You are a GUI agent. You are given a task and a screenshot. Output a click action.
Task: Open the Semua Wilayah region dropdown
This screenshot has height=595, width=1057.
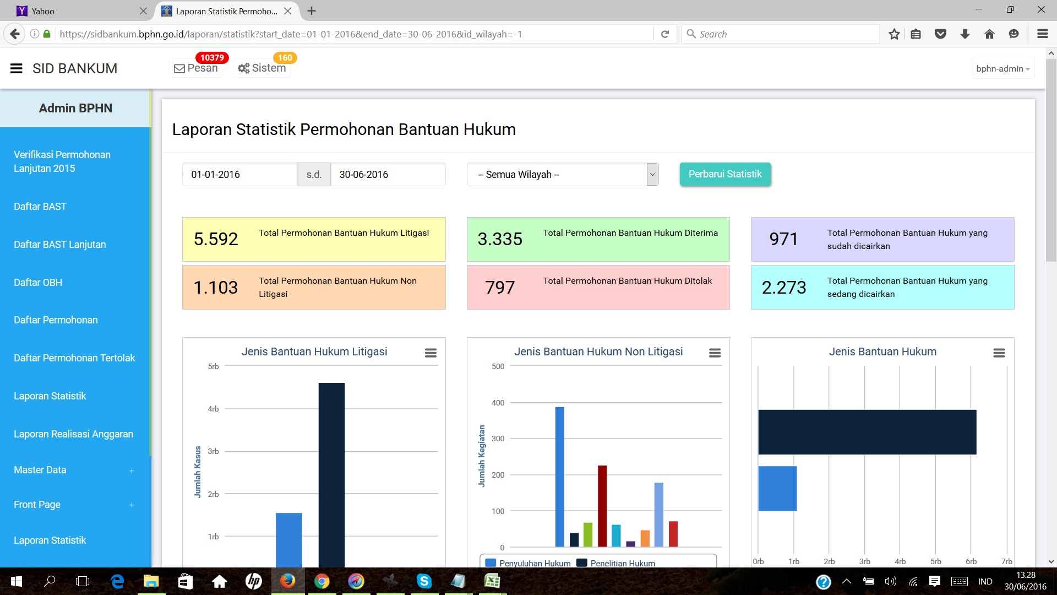coord(562,175)
